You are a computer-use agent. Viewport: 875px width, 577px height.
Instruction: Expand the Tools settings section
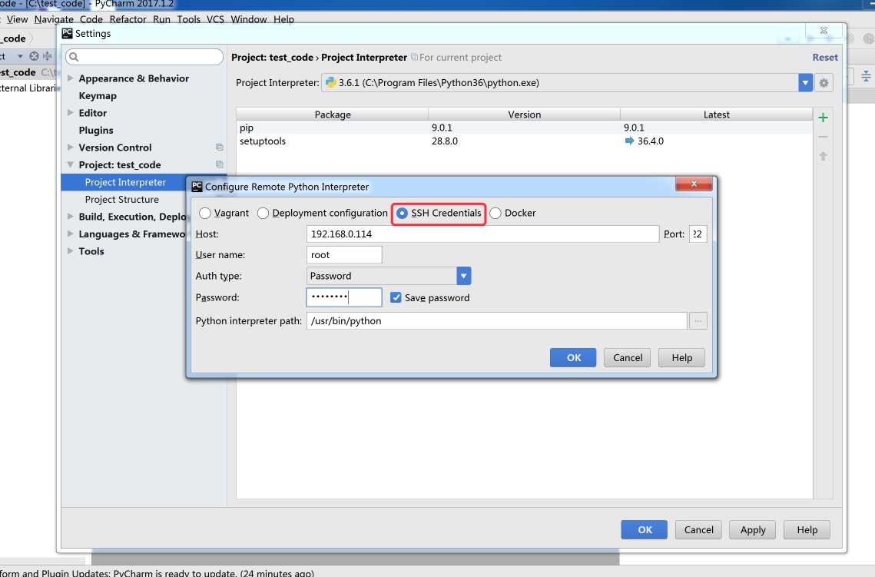(x=71, y=251)
